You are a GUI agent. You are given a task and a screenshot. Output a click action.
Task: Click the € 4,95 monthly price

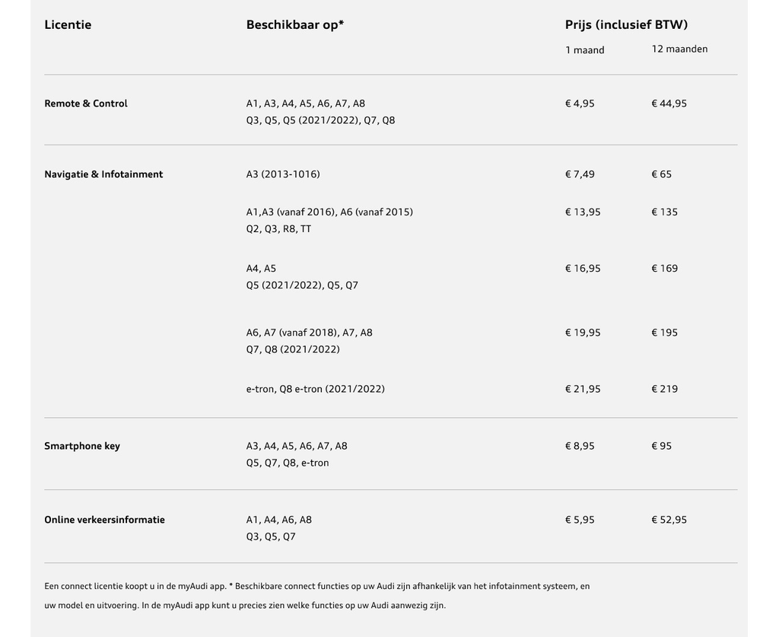[x=580, y=104]
